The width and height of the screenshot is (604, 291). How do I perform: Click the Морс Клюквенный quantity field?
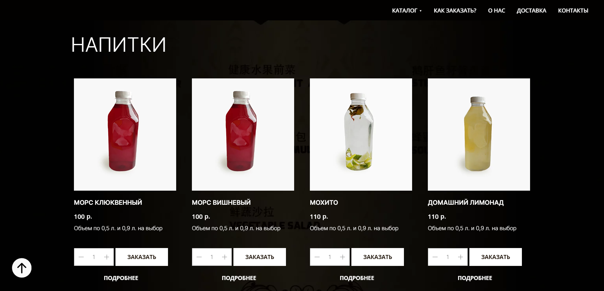(94, 257)
